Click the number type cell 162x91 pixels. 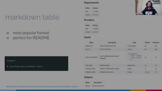point(129,69)
